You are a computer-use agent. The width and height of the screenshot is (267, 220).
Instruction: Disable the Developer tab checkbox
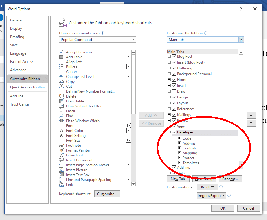pyautogui.click(x=174, y=132)
